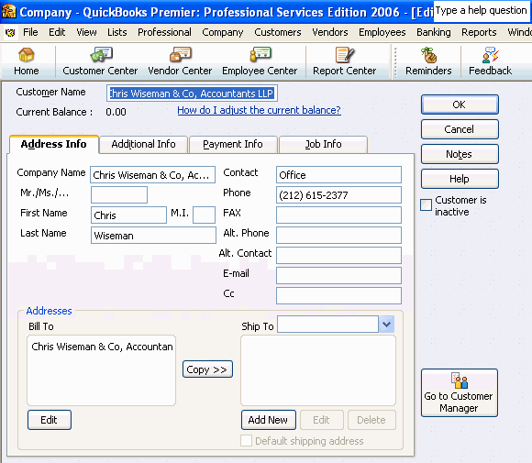Click the First Name field with Chris
This screenshot has height=463, width=532.
click(x=128, y=215)
